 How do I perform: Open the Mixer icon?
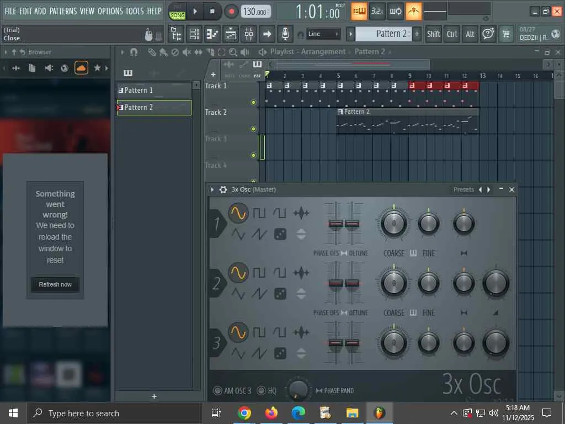pyautogui.click(x=249, y=34)
